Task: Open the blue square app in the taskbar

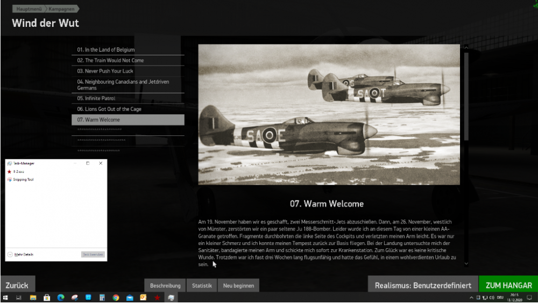Action: pyautogui.click(x=88, y=298)
